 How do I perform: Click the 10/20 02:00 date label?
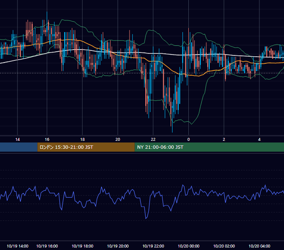pyautogui.click(x=224, y=246)
